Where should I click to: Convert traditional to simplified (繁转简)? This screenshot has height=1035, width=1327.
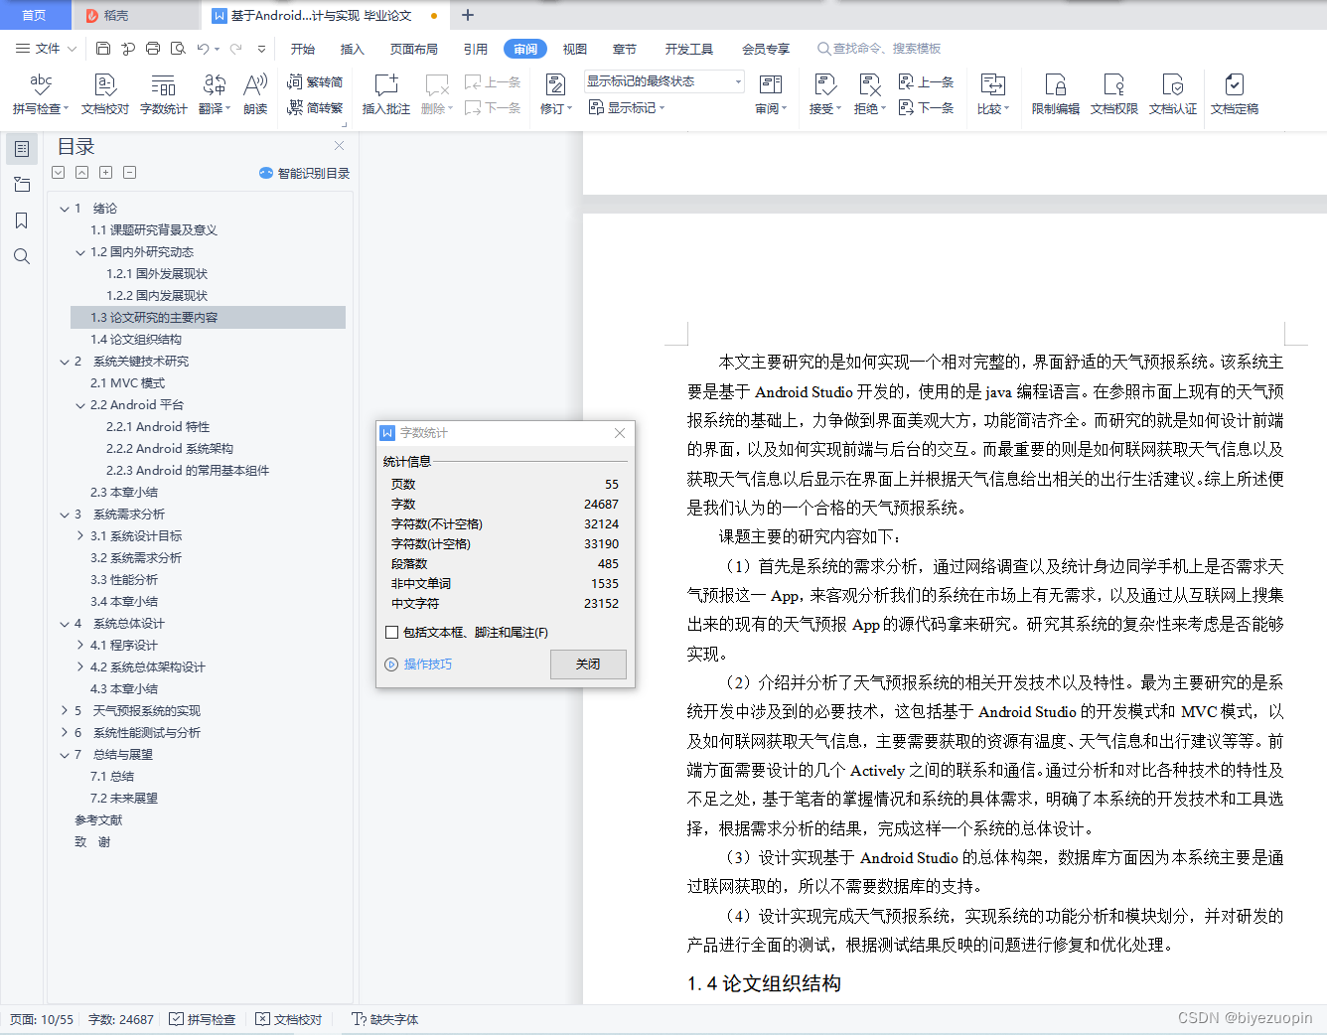pyautogui.click(x=315, y=81)
